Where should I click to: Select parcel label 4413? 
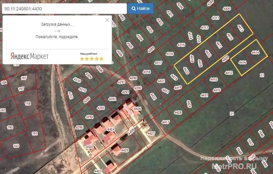pos(240,28)
